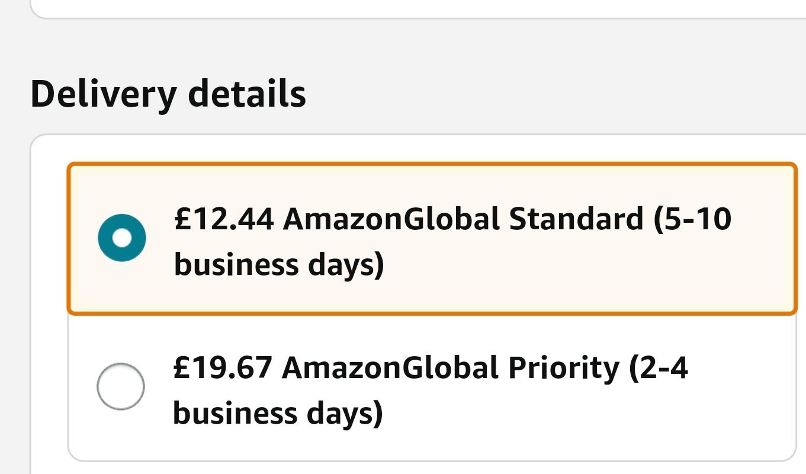Click the "AmazonGlobal Standard" option label

(463, 219)
